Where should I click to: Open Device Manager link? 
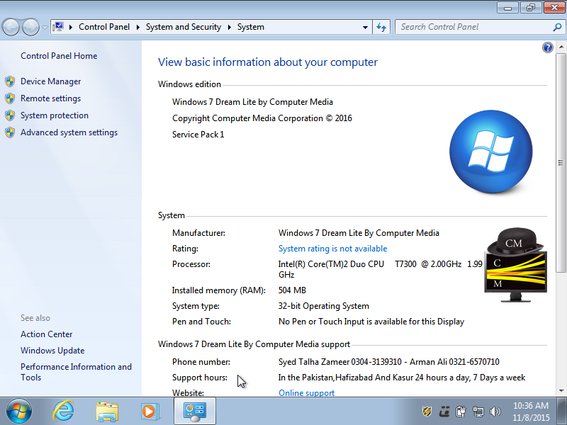50,81
